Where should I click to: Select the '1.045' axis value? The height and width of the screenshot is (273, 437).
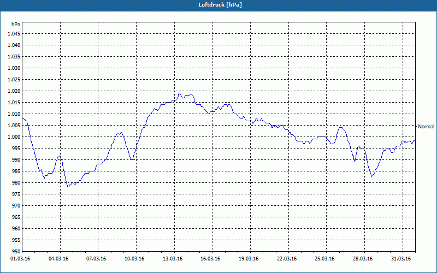(x=15, y=34)
